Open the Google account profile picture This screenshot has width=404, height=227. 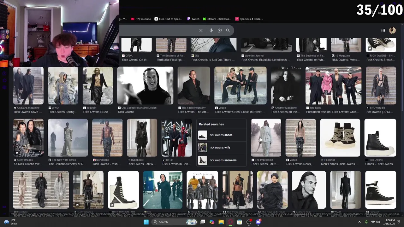coord(393,31)
